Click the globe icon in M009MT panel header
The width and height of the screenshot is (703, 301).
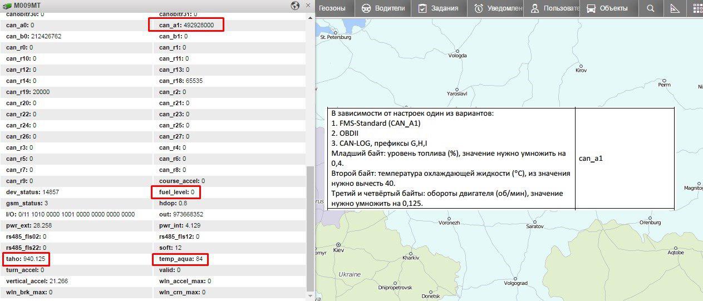tap(295, 6)
